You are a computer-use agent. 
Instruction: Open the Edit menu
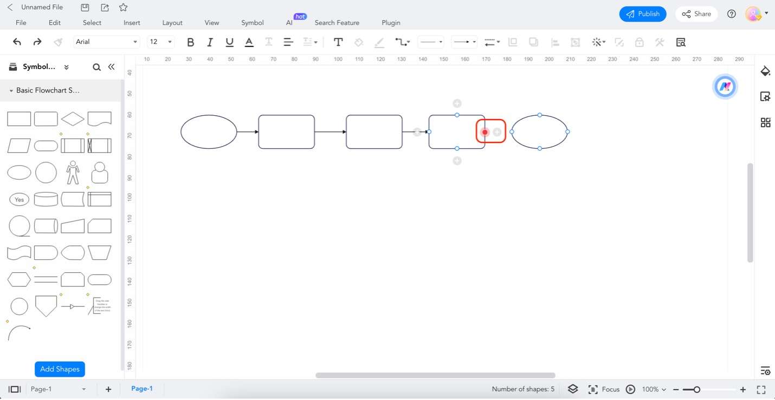pyautogui.click(x=55, y=23)
